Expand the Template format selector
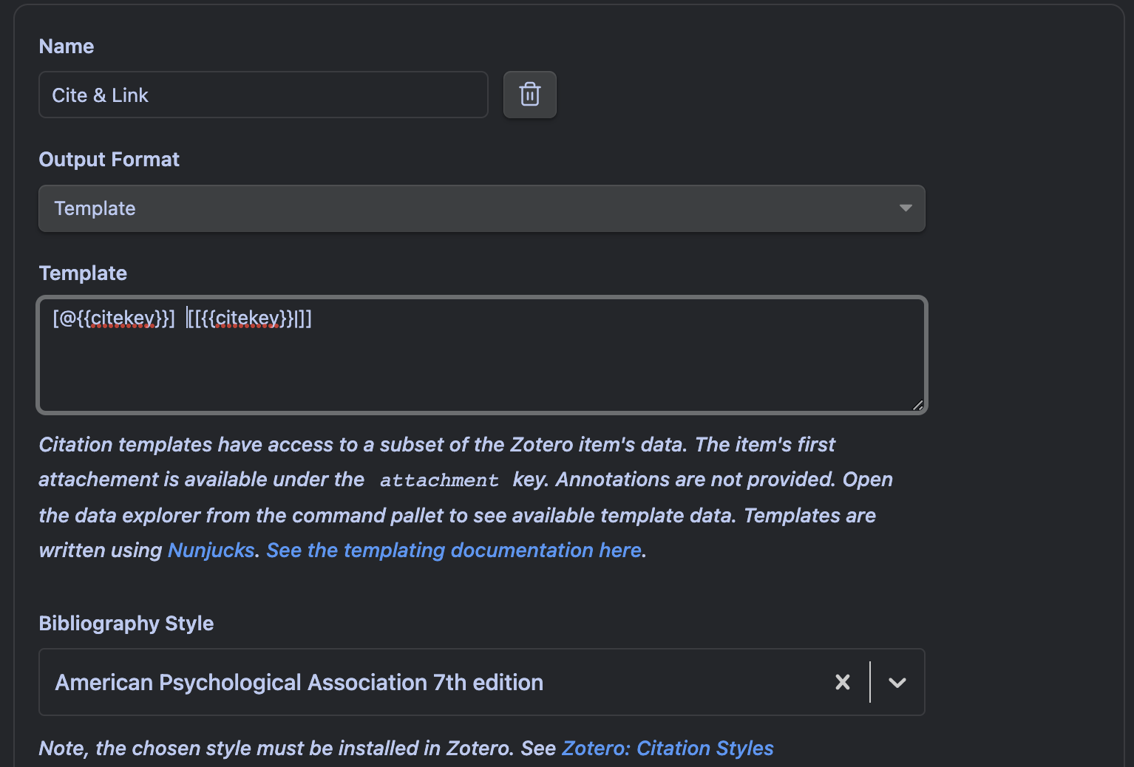 point(482,208)
